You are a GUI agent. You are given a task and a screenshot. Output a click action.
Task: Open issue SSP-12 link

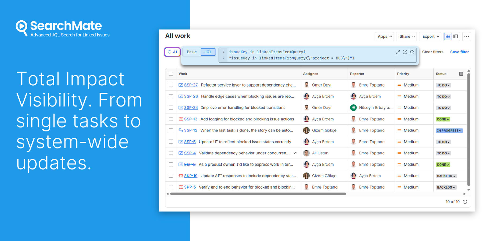[x=191, y=130]
